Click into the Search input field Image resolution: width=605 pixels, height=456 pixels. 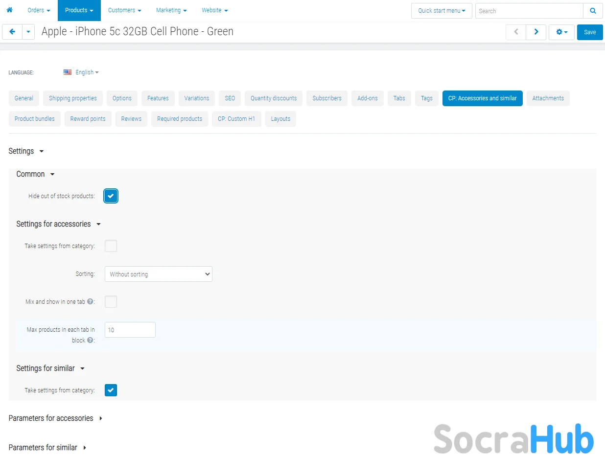[529, 11]
